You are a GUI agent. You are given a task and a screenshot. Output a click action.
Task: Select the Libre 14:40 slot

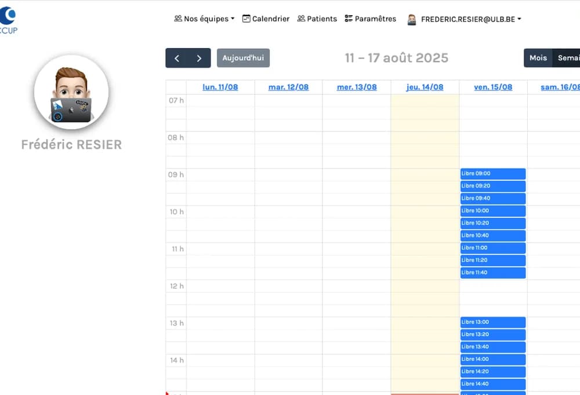pos(492,384)
